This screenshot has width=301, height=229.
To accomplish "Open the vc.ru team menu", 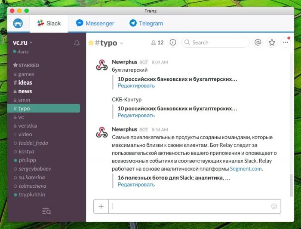I will (22, 43).
